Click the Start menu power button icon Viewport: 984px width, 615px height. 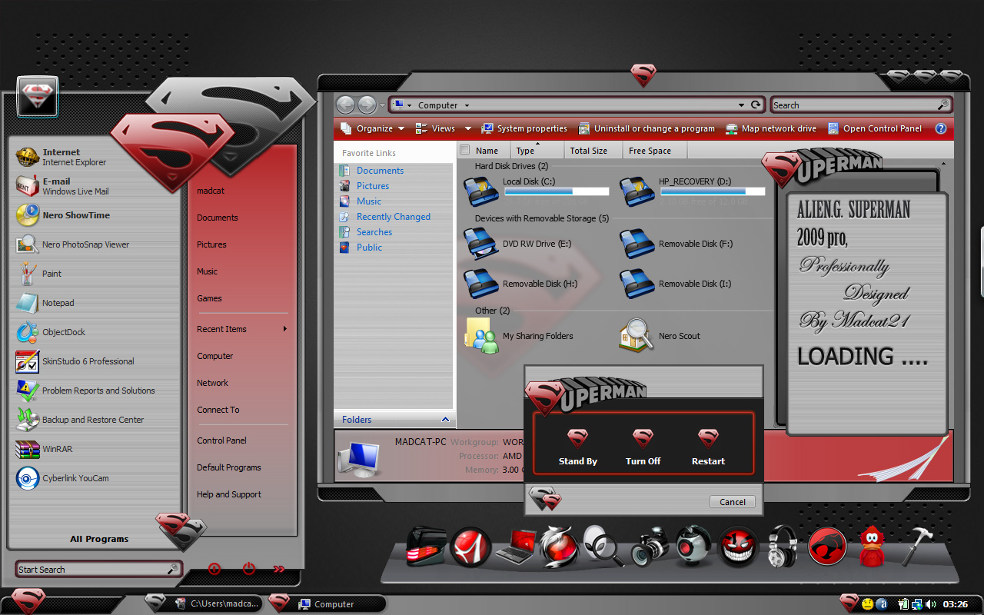(248, 569)
